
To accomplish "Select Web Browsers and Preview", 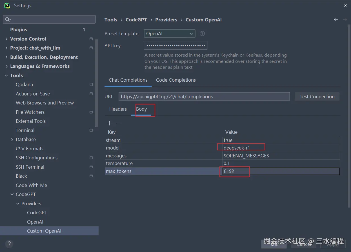I will point(45,103).
